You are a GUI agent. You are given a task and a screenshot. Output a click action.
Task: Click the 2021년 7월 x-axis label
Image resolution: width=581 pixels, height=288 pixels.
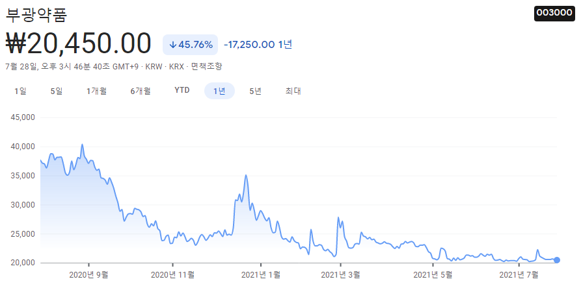(519, 274)
